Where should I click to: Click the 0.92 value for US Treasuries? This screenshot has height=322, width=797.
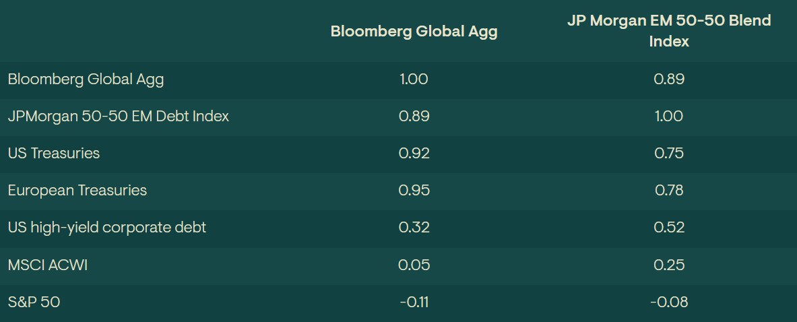pyautogui.click(x=414, y=154)
